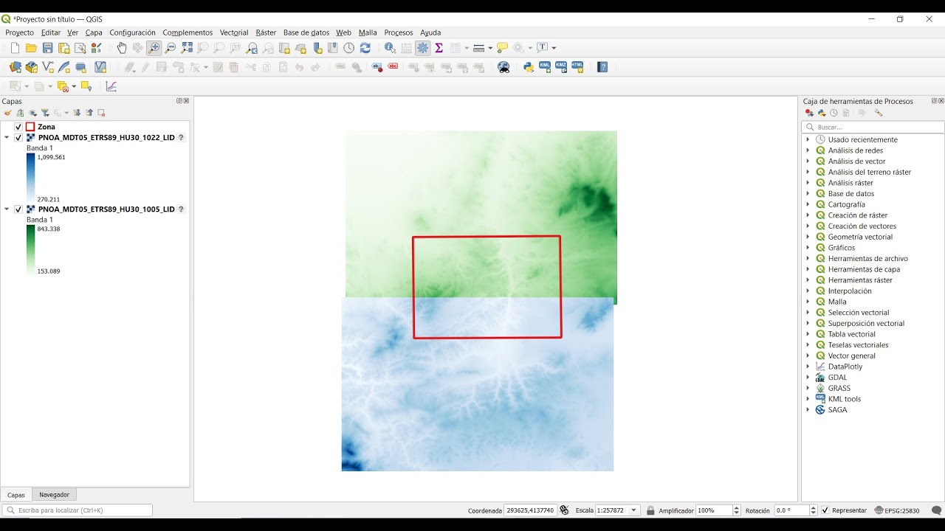Toggle visibility of the Zona layer

[x=18, y=127]
